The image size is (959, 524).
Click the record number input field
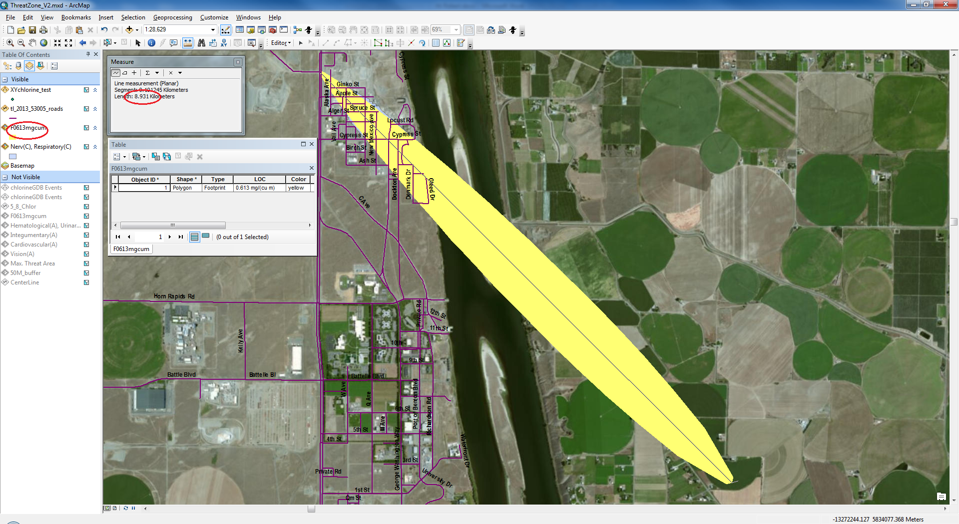tap(150, 237)
